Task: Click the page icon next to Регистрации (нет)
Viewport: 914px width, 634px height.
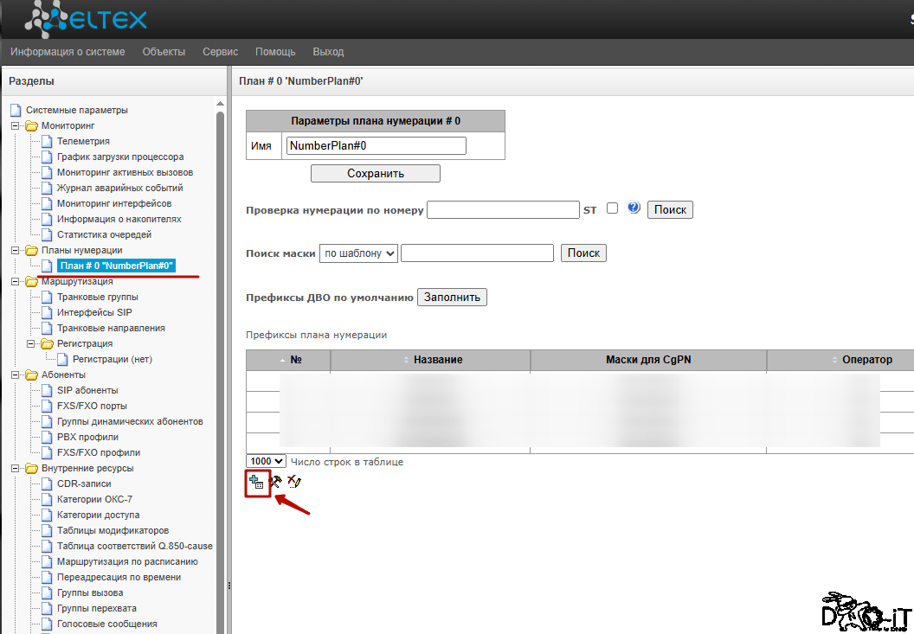Action: pyautogui.click(x=62, y=360)
